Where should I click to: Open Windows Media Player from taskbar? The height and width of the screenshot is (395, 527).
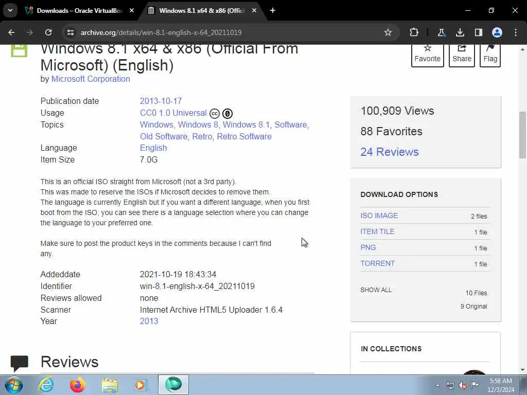click(x=141, y=385)
